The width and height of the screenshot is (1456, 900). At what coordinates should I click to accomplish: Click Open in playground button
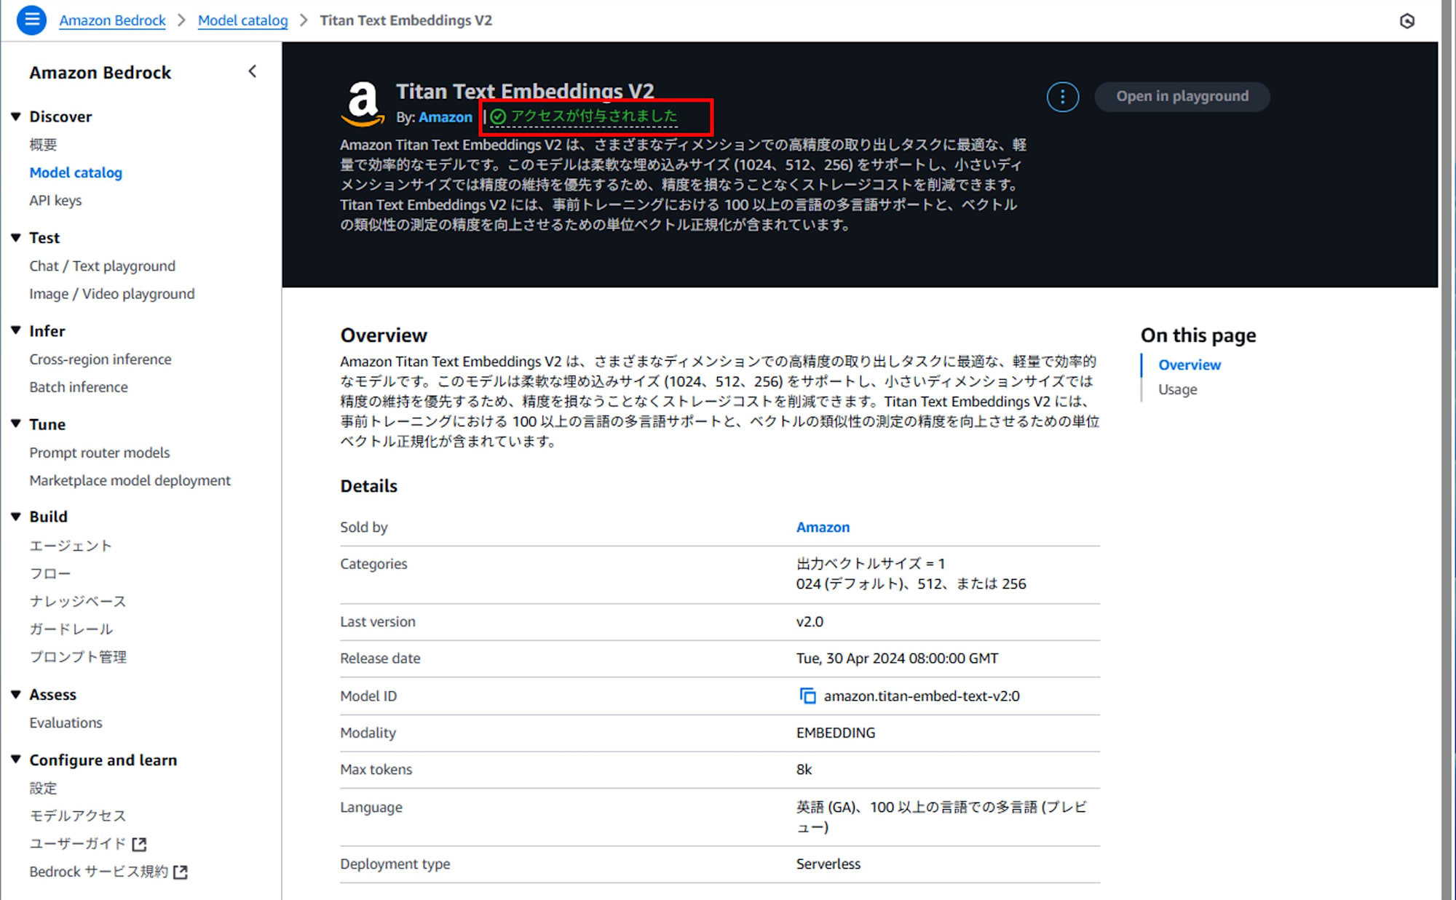(1182, 96)
